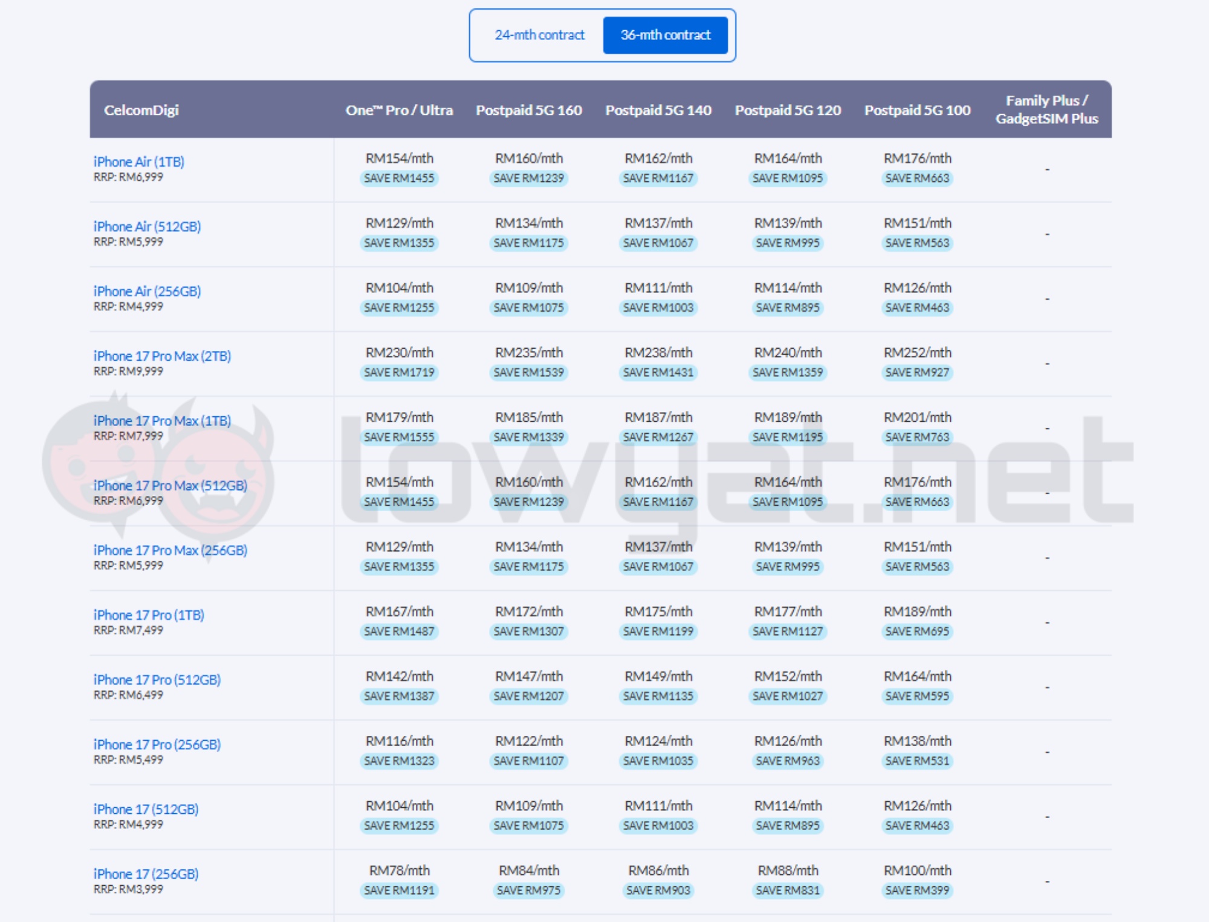Click the One™ Pro / Ultra column header
1209x922 pixels.
tap(399, 110)
